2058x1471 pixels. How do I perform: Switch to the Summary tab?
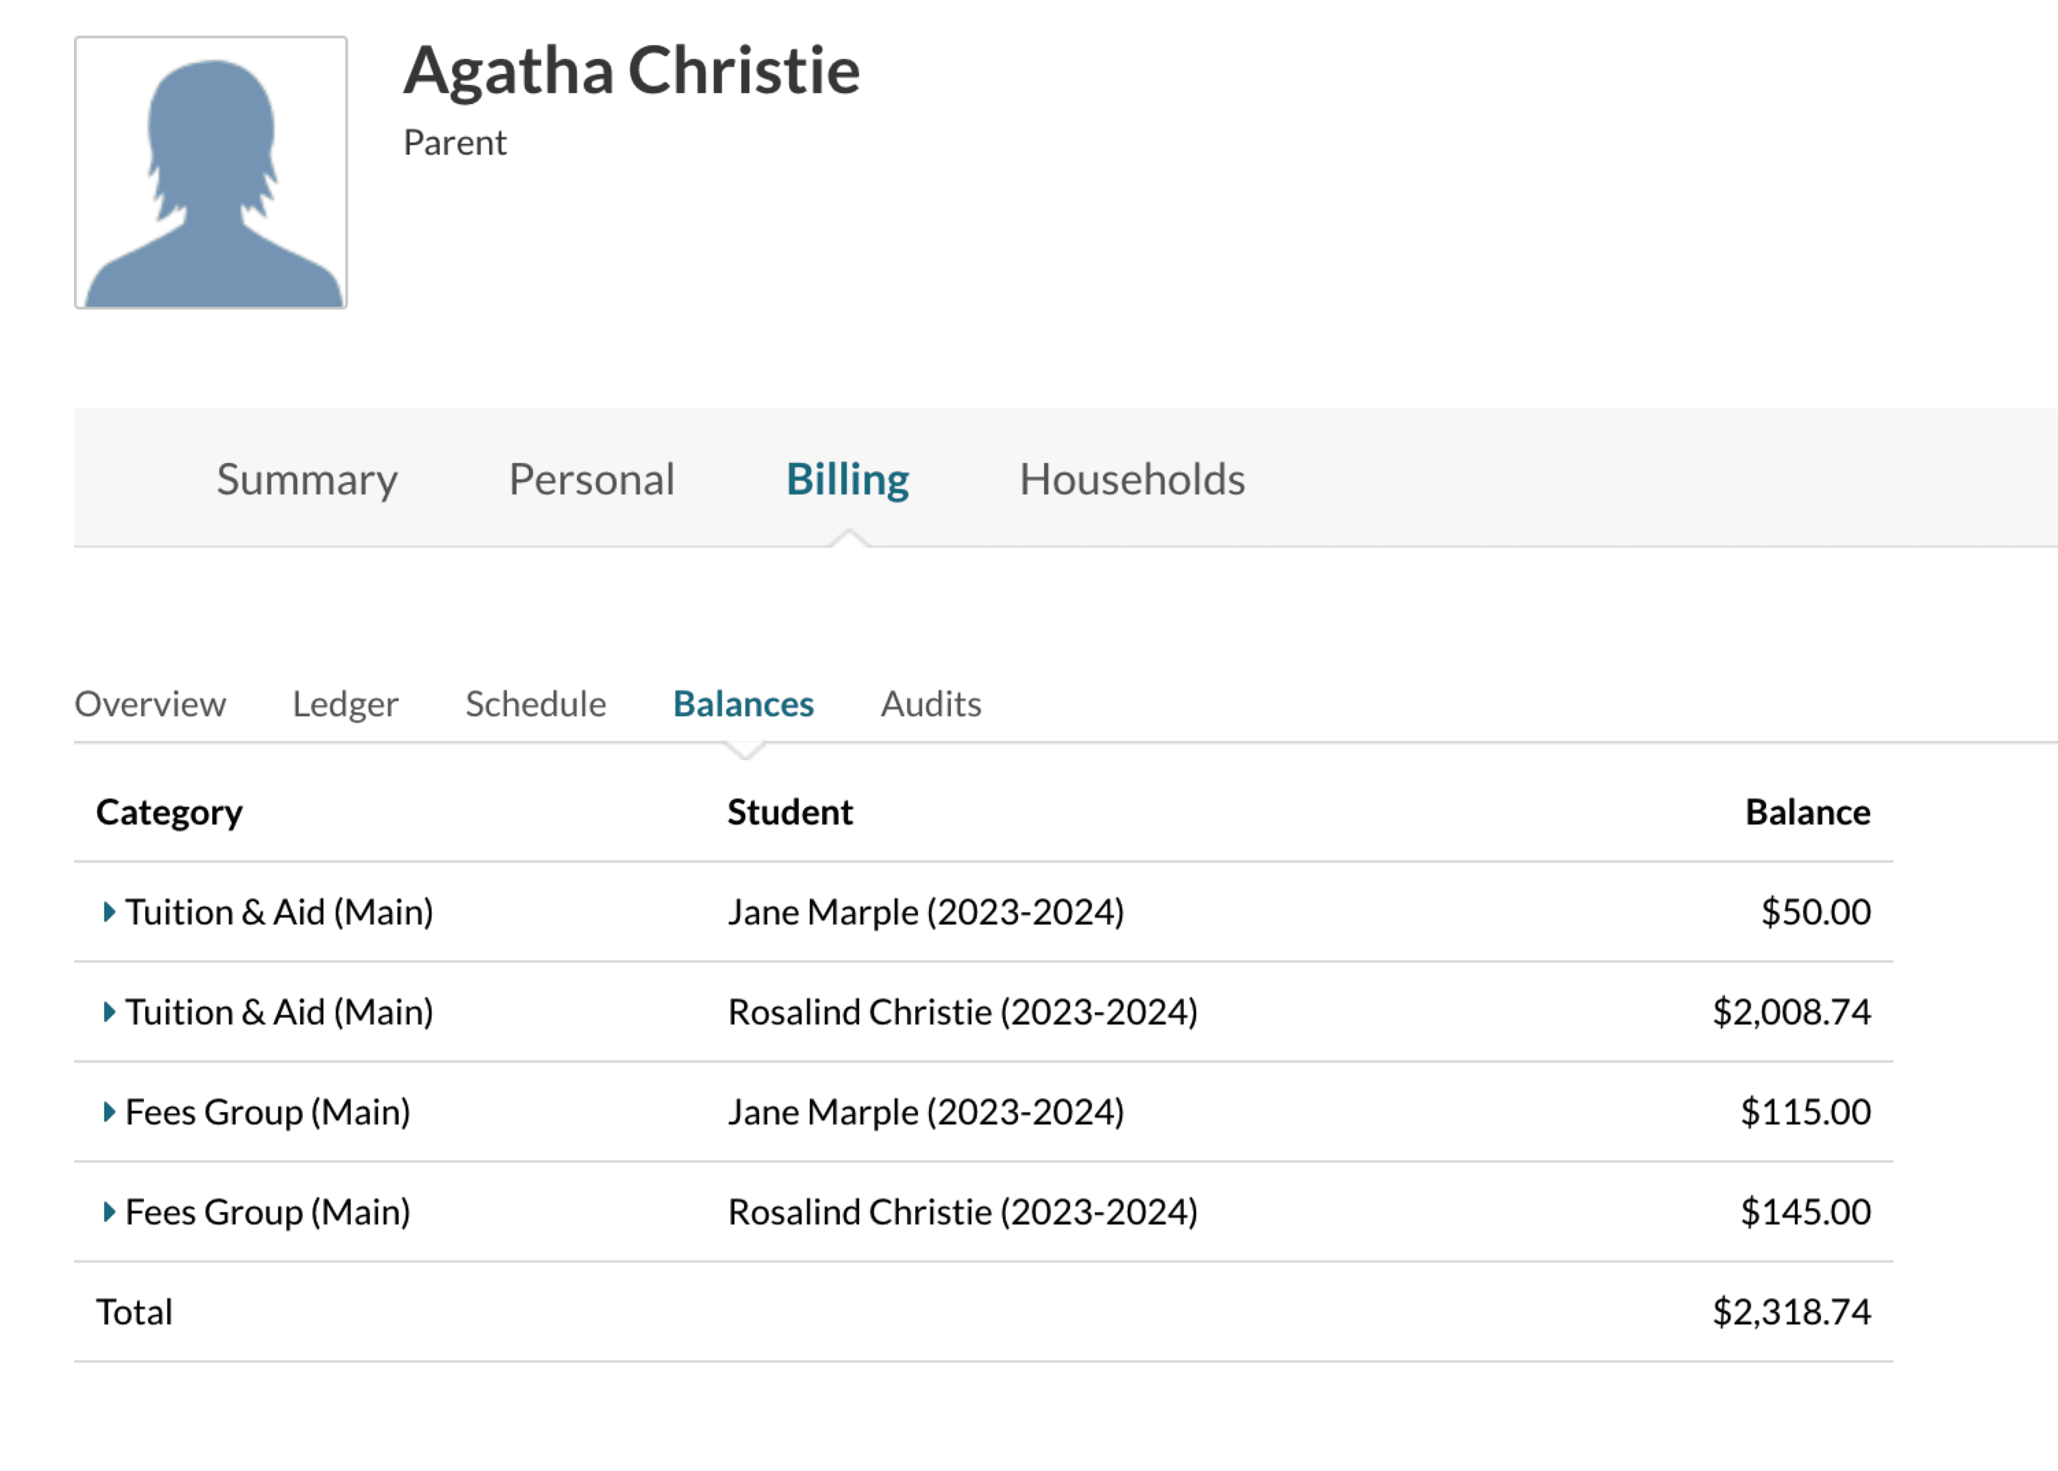coord(307,479)
